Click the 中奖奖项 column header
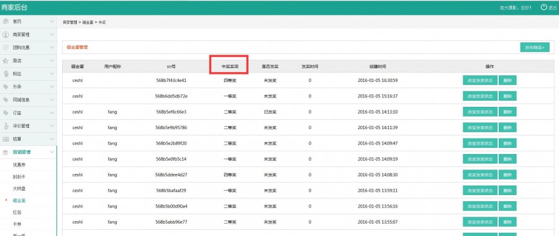Viewport: 559px width, 236px height. click(x=230, y=66)
